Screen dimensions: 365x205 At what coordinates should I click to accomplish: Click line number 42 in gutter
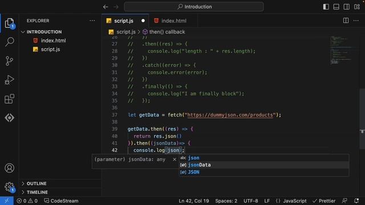point(115,150)
